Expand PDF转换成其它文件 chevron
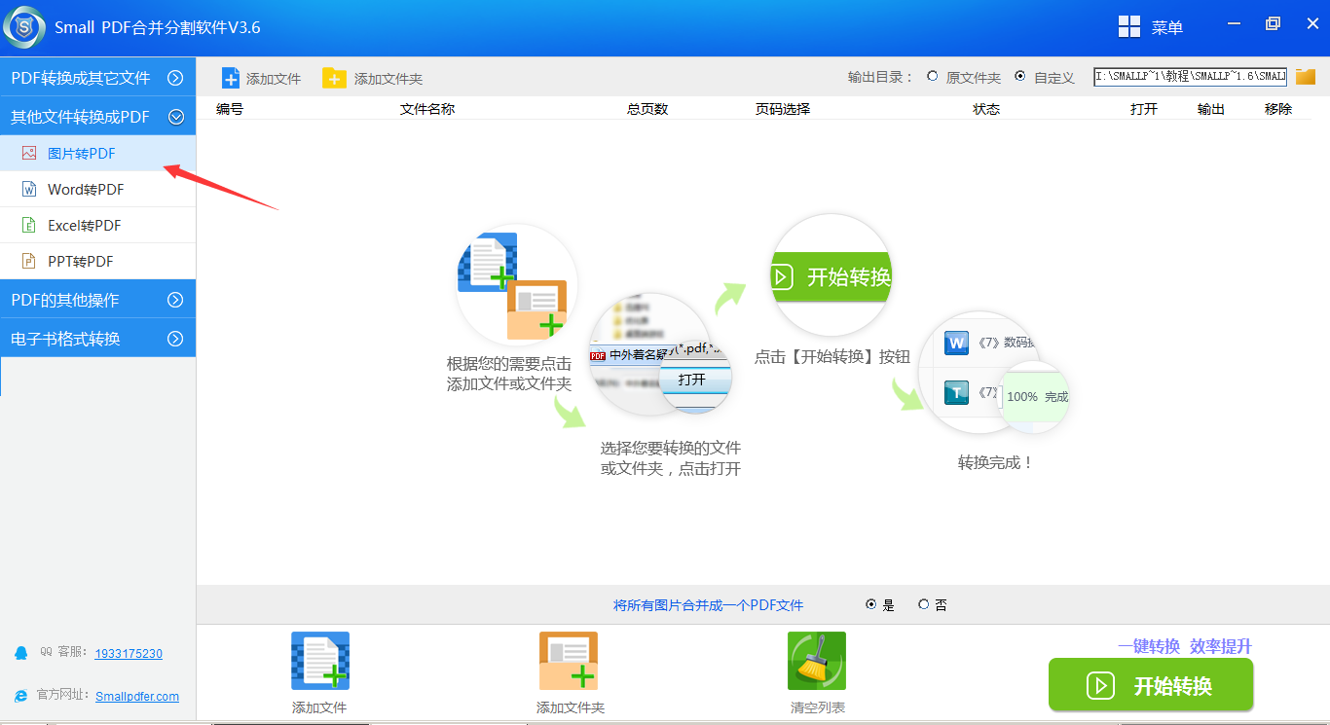Screen dimensions: 1330x725 175,78
